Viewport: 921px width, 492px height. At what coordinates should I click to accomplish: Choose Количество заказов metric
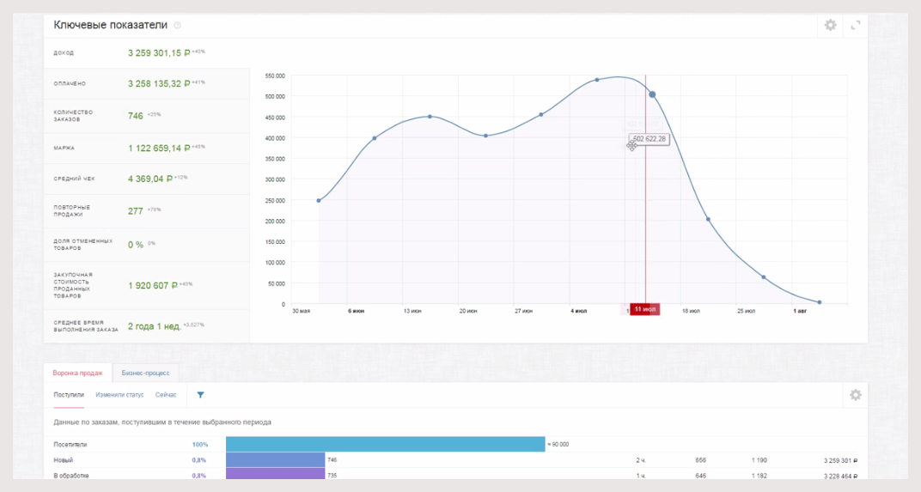(x=146, y=115)
